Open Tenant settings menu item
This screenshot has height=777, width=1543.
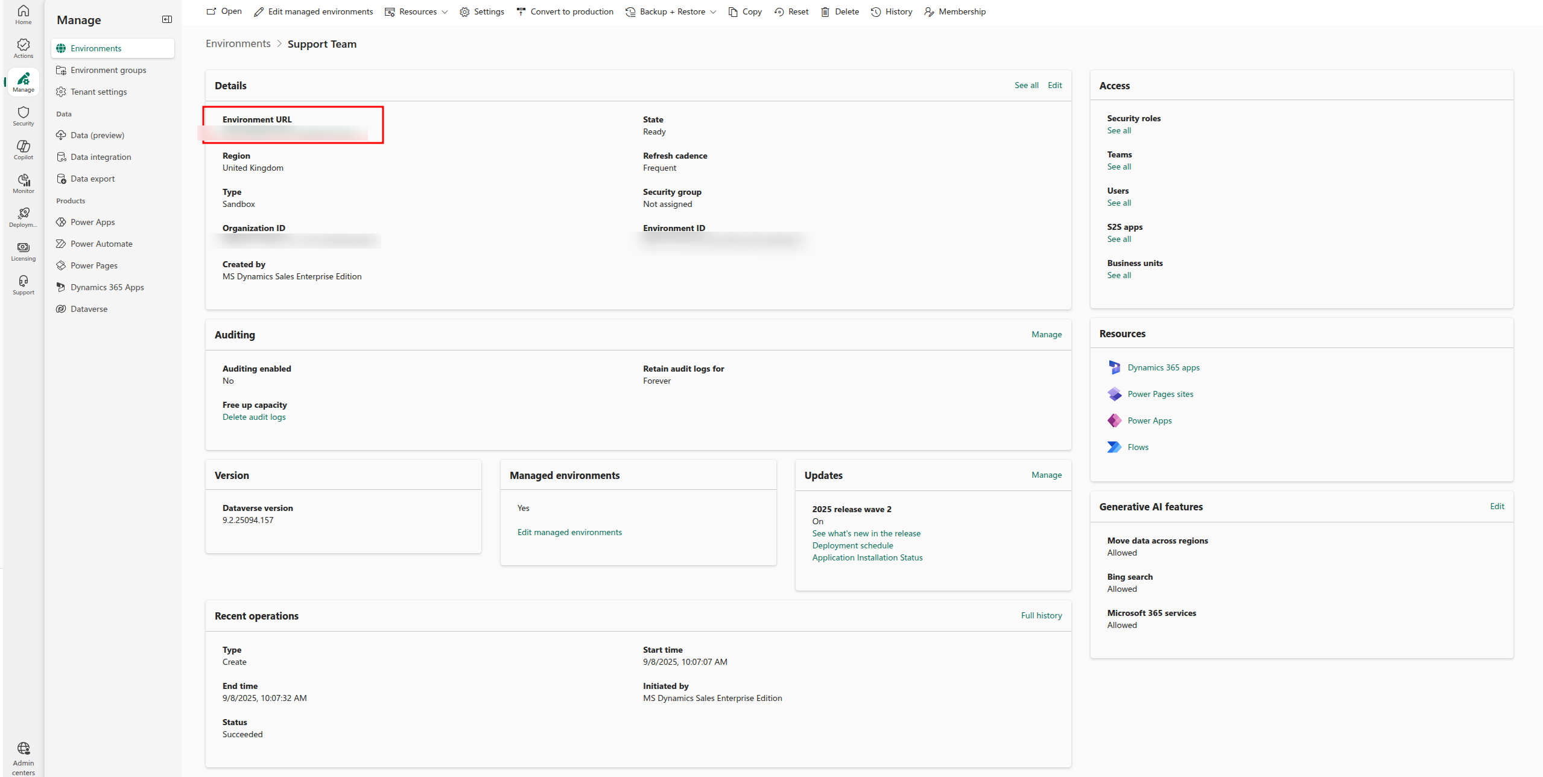point(98,92)
